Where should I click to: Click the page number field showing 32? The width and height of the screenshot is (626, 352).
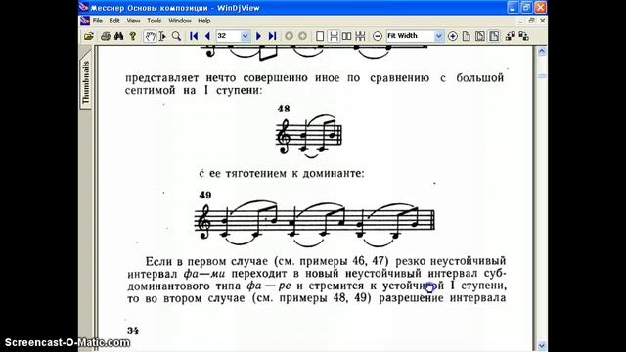[228, 36]
